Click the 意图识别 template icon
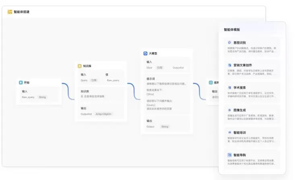 click(x=230, y=43)
